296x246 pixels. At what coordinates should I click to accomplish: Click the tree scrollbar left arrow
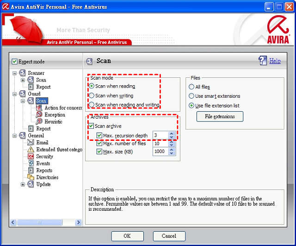pyautogui.click(x=13, y=222)
